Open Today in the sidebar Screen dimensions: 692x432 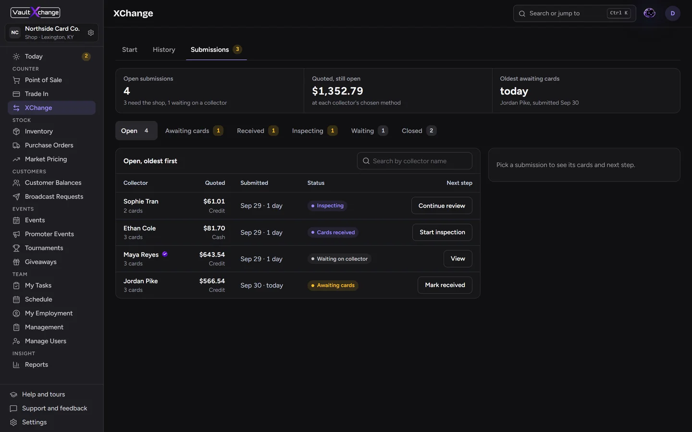[52, 56]
